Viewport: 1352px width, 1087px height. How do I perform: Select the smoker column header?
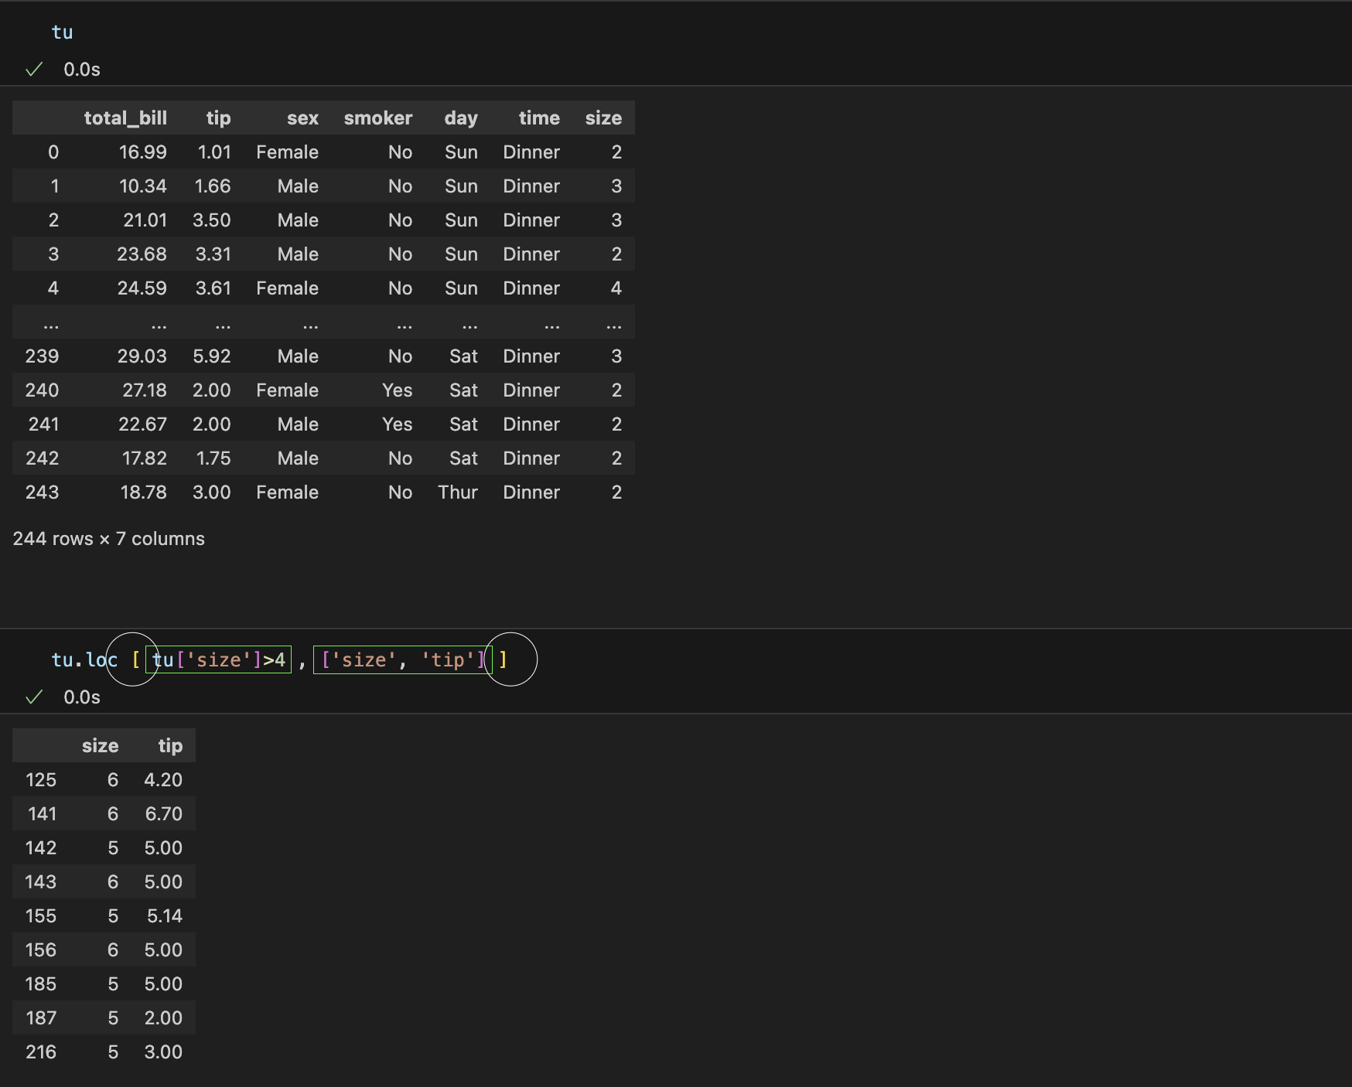coord(378,118)
